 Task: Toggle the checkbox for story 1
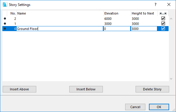click(x=163, y=23)
